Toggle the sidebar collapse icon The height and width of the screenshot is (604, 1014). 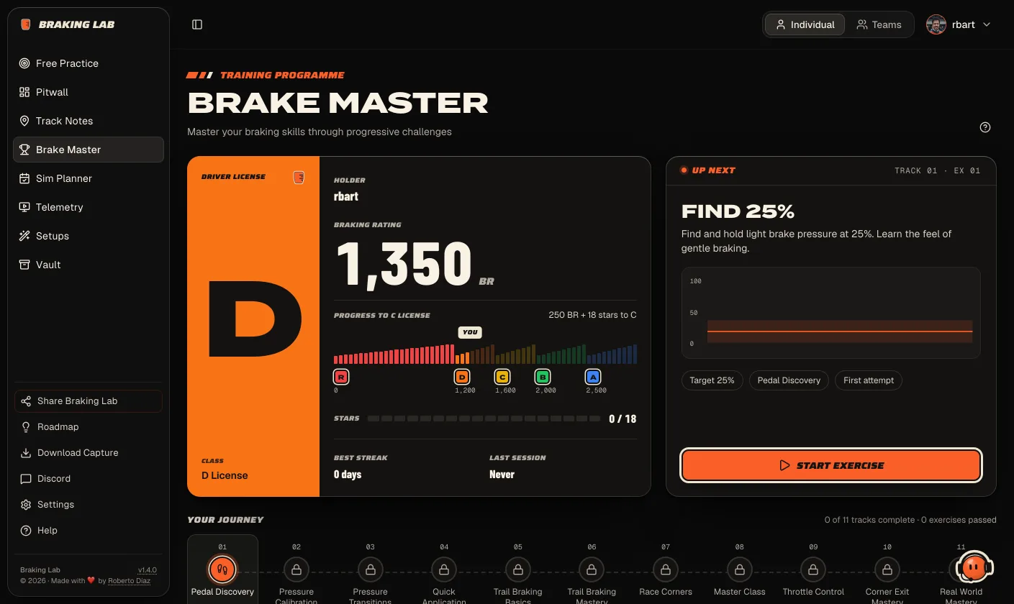(x=197, y=24)
